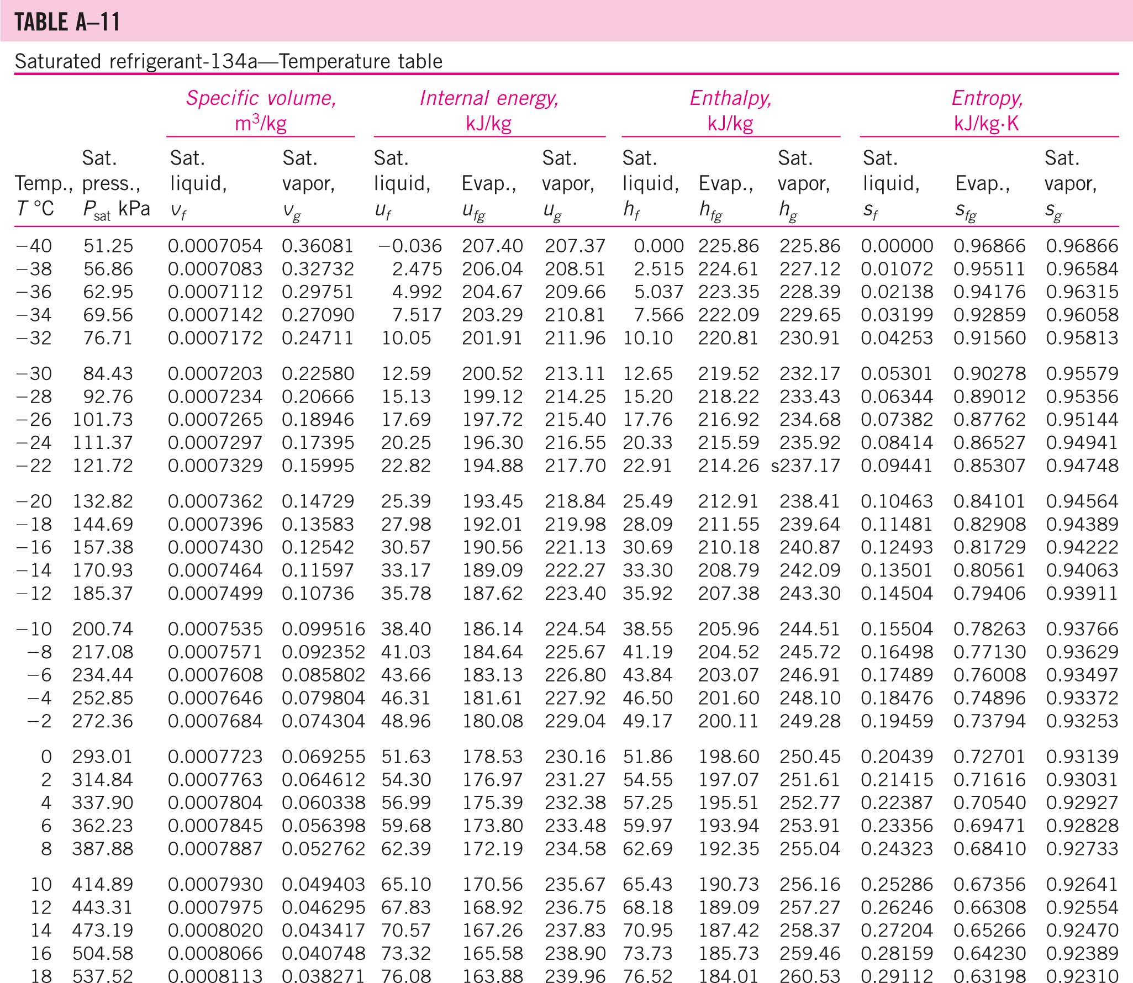The image size is (1133, 983).
Task: Click the enthalpy value 232.17
Action: 810,374
